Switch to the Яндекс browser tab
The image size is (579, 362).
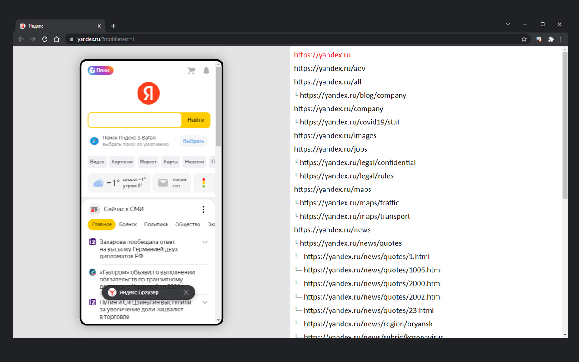60,26
